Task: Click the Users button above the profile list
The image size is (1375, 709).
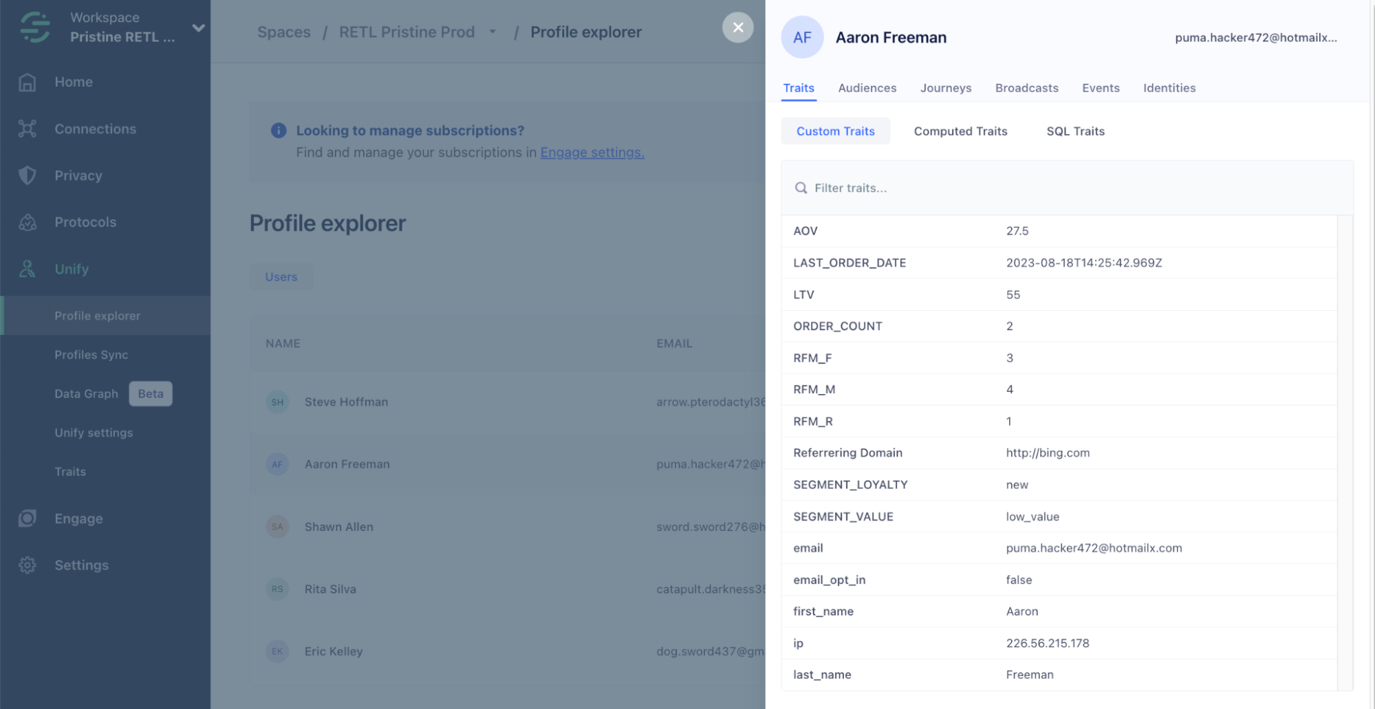Action: (281, 276)
